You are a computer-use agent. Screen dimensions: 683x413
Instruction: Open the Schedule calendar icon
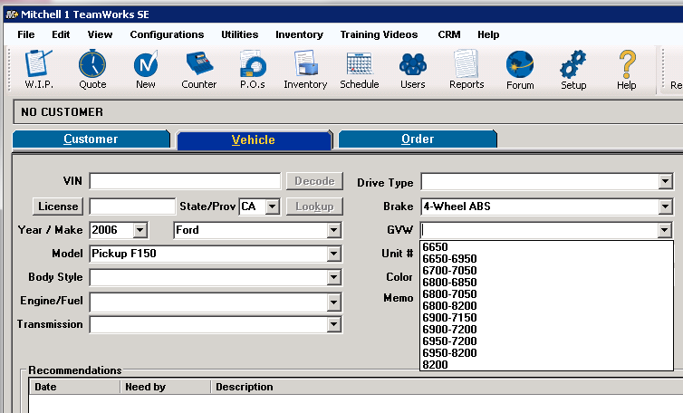tap(360, 69)
